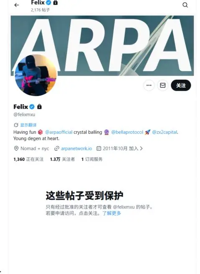Click 了解更多 about protected posts
This screenshot has height=274, width=200.
point(112,213)
